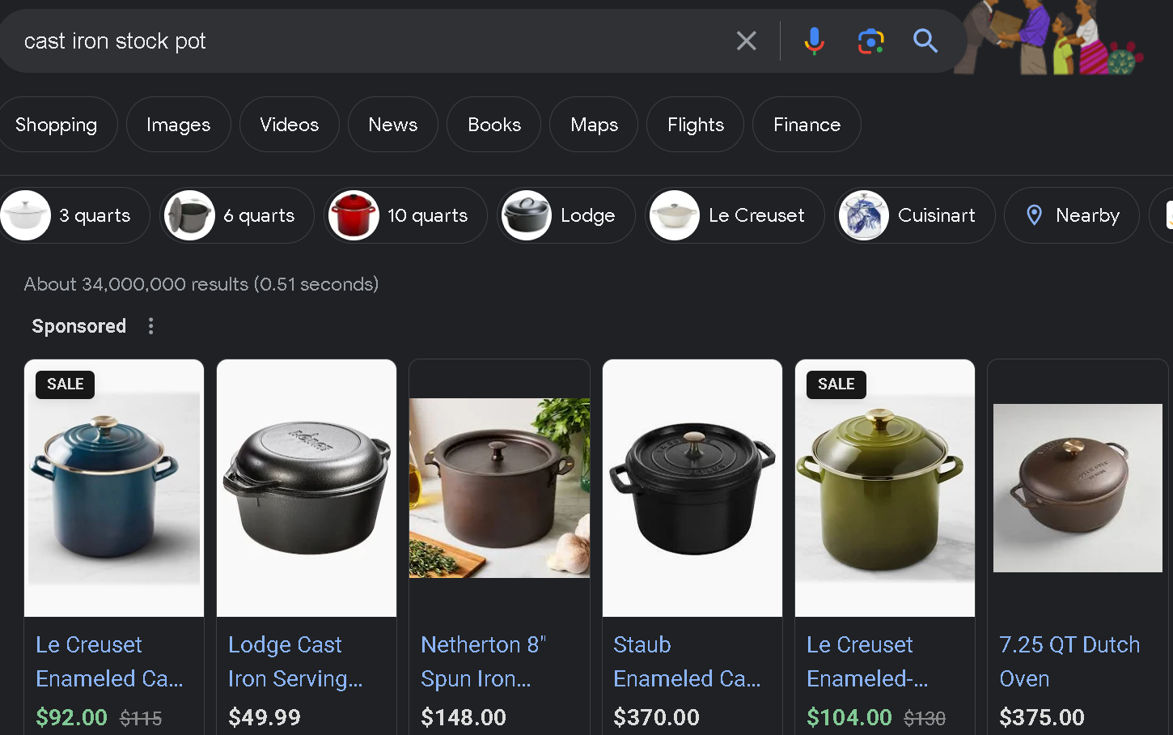Image resolution: width=1173 pixels, height=735 pixels.
Task: Open the 'Le Creuset Enameled-...' $104.00 link
Action: click(867, 661)
